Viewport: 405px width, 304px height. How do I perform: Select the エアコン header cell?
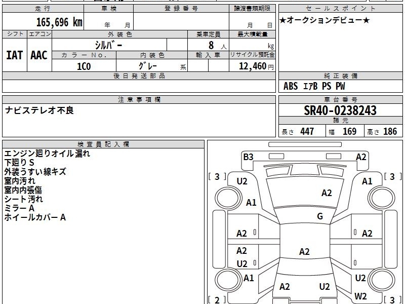[x=39, y=34]
